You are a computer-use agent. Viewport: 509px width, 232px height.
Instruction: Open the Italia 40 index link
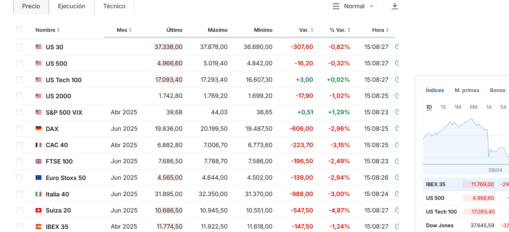[x=58, y=194]
